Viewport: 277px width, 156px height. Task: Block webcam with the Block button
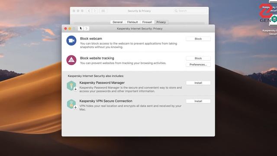coord(198,39)
